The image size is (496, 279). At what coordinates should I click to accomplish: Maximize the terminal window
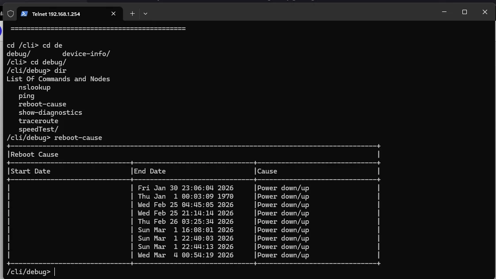coord(464,11)
